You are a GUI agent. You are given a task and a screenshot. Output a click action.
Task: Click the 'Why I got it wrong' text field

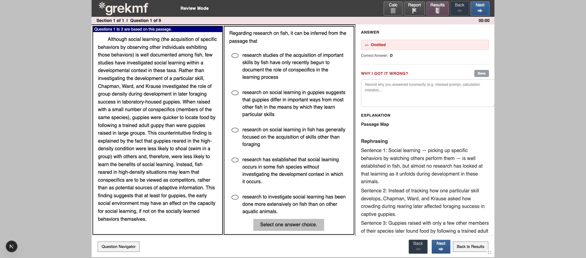[427, 93]
